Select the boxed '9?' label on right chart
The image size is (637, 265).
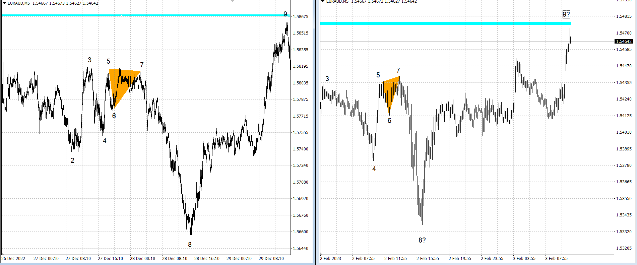click(566, 14)
